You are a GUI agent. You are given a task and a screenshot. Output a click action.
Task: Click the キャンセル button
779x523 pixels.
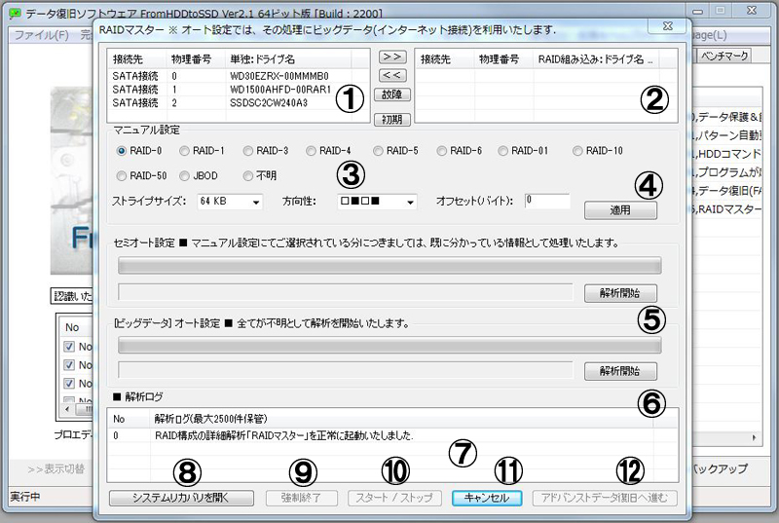click(487, 498)
